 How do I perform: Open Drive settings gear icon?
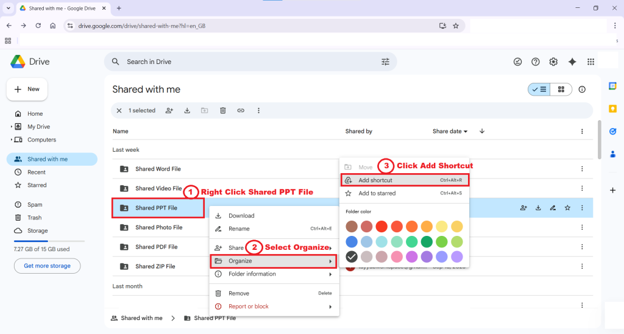(x=553, y=62)
